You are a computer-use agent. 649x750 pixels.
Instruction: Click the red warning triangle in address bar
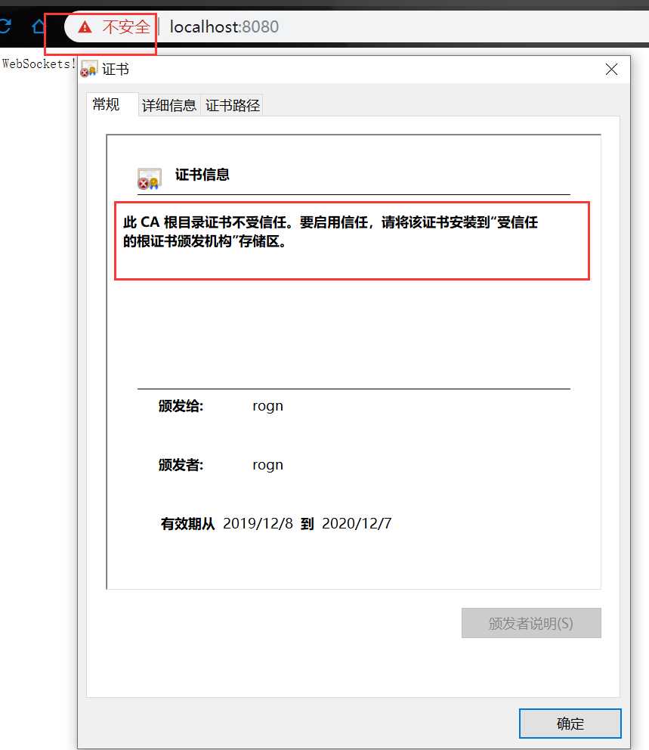[85, 26]
